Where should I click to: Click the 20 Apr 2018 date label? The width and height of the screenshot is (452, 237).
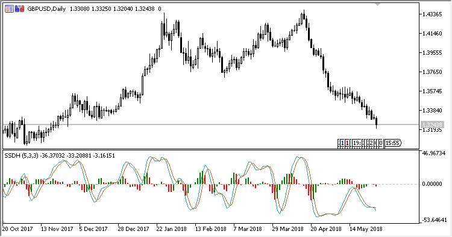point(326,229)
